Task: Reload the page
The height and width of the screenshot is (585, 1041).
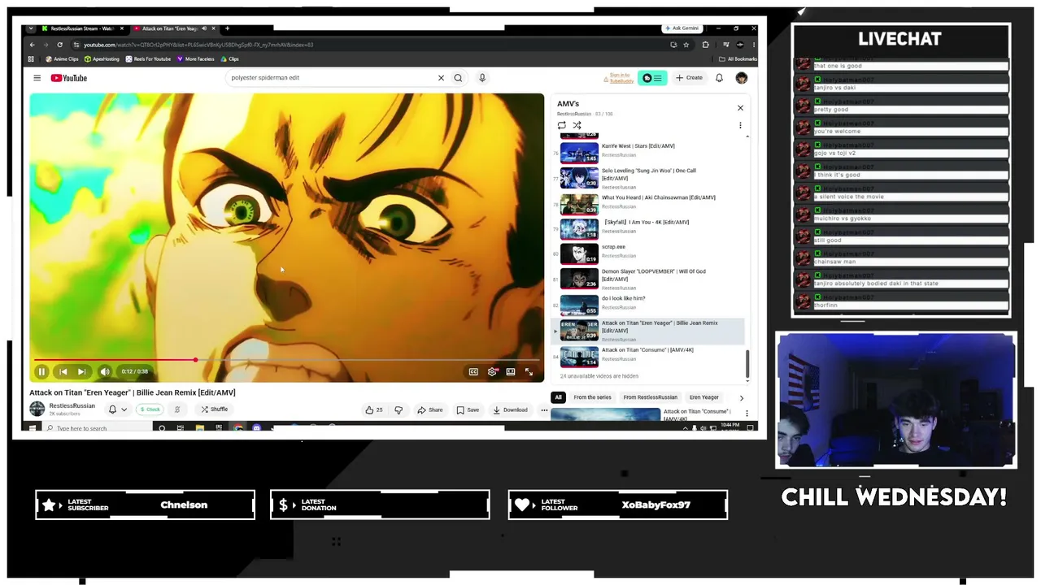Action: point(59,45)
